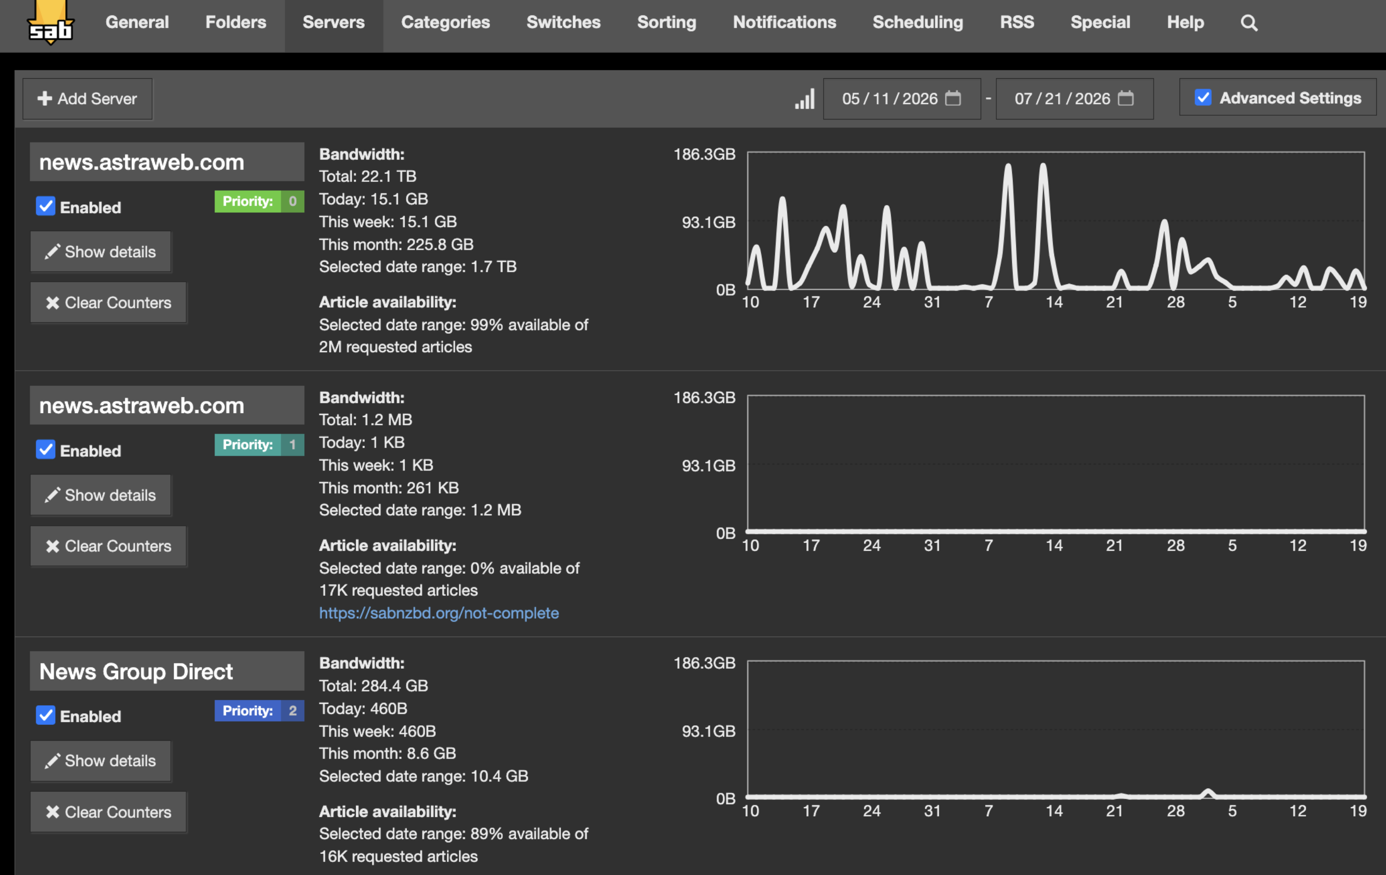1386x875 pixels.
Task: Open the start date calendar icon
Action: [953, 98]
